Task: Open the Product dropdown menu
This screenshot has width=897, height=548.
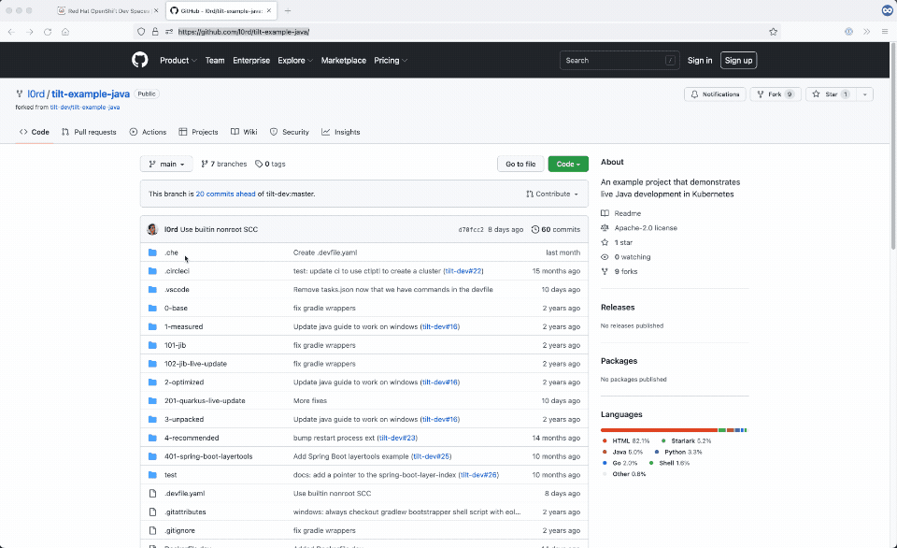Action: click(x=178, y=60)
